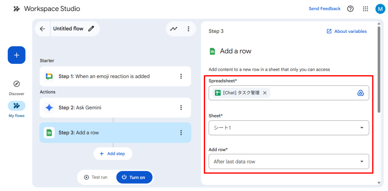Open the About variables link

point(346,31)
